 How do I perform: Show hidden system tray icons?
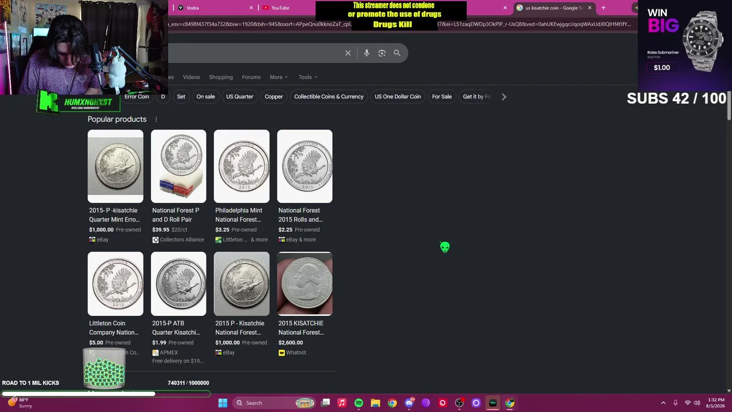click(x=663, y=403)
